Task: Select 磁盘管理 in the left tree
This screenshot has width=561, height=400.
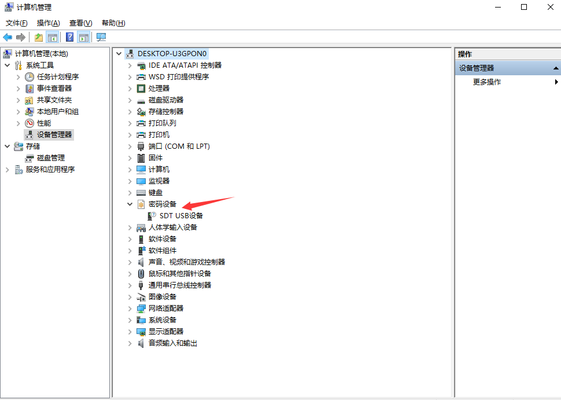Action: pyautogui.click(x=51, y=158)
